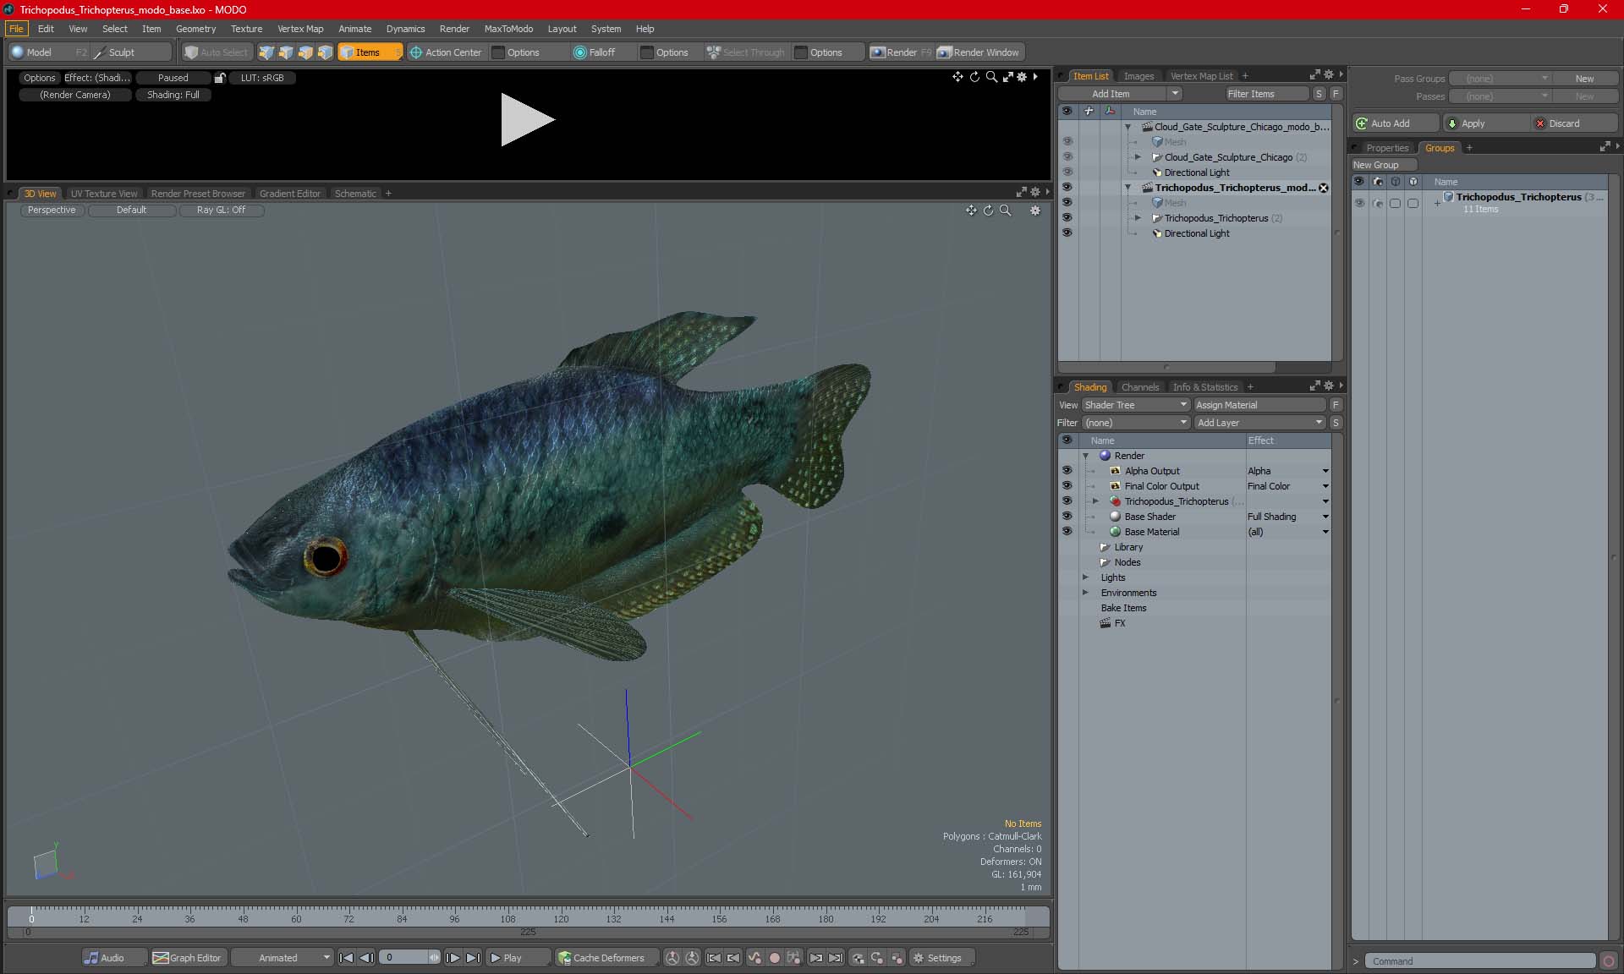Open the Action Center menu
Viewport: 1624px width, 974px height.
446,52
